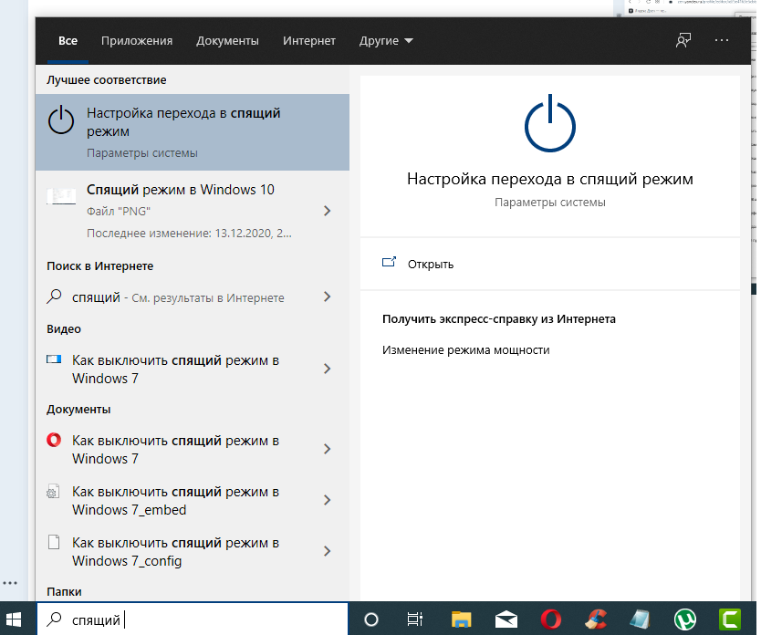This screenshot has height=635, width=761.
Task: Expand the video result arrow under Видео
Action: point(327,369)
